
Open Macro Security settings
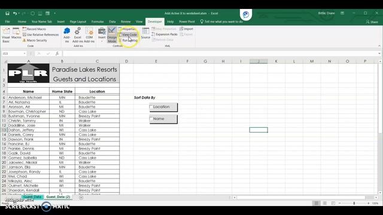35,41
